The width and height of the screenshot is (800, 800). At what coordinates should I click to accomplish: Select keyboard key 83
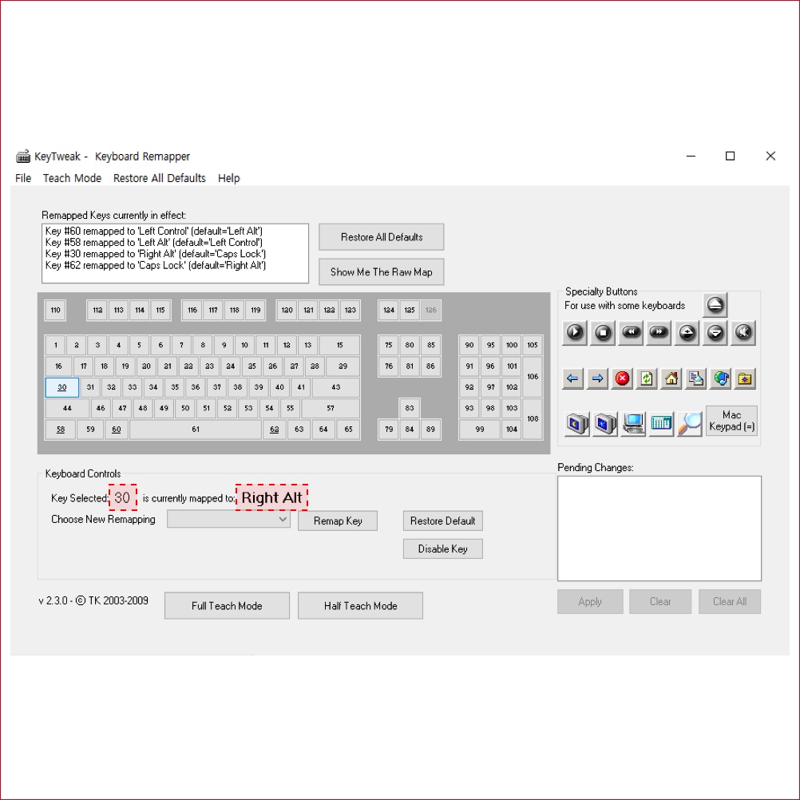(x=410, y=408)
